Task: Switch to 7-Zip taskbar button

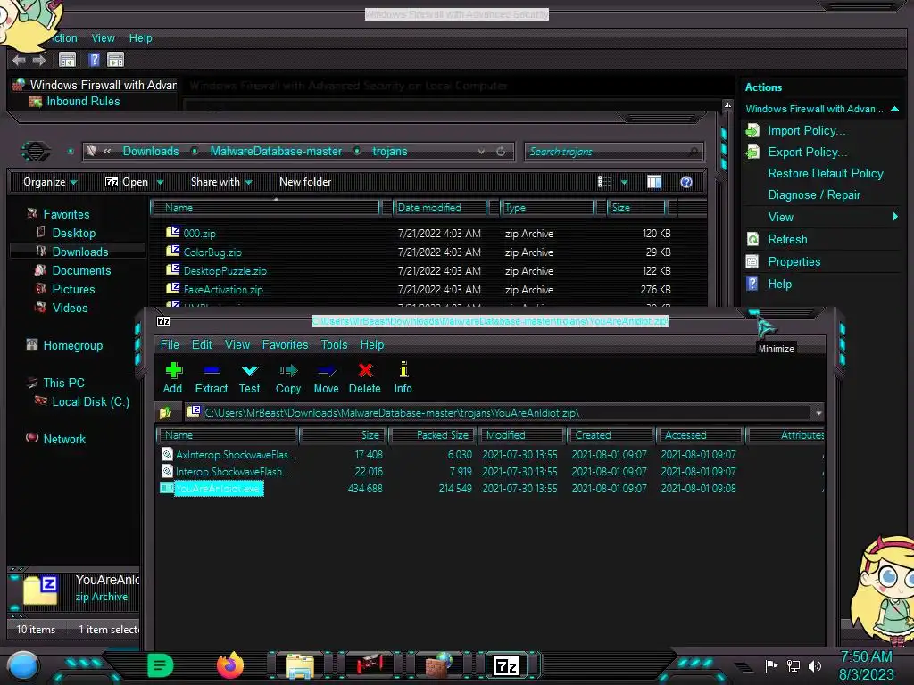Action: [505, 665]
